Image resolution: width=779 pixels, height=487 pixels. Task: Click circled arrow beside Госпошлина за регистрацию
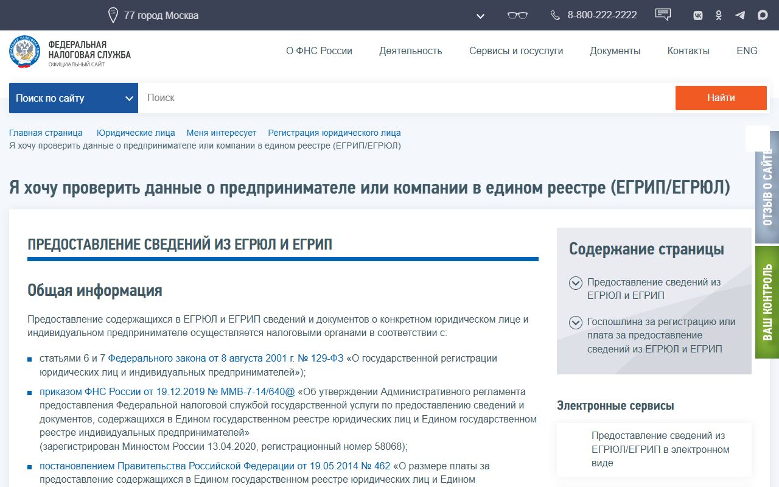coord(576,323)
